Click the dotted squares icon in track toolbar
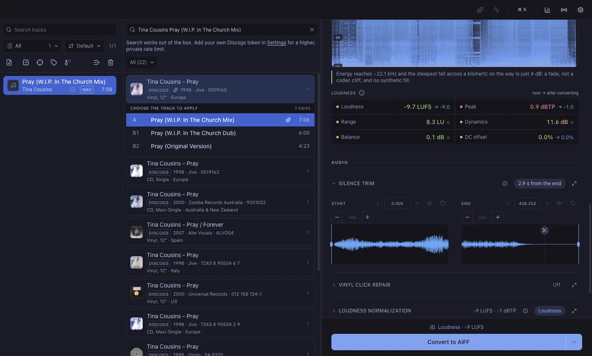The height and width of the screenshot is (356, 592). (x=68, y=62)
